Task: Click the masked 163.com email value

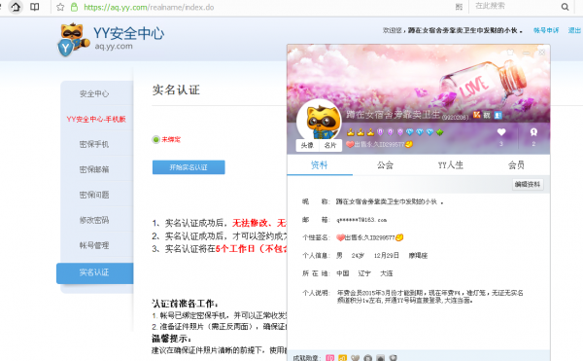Action: [x=361, y=220]
